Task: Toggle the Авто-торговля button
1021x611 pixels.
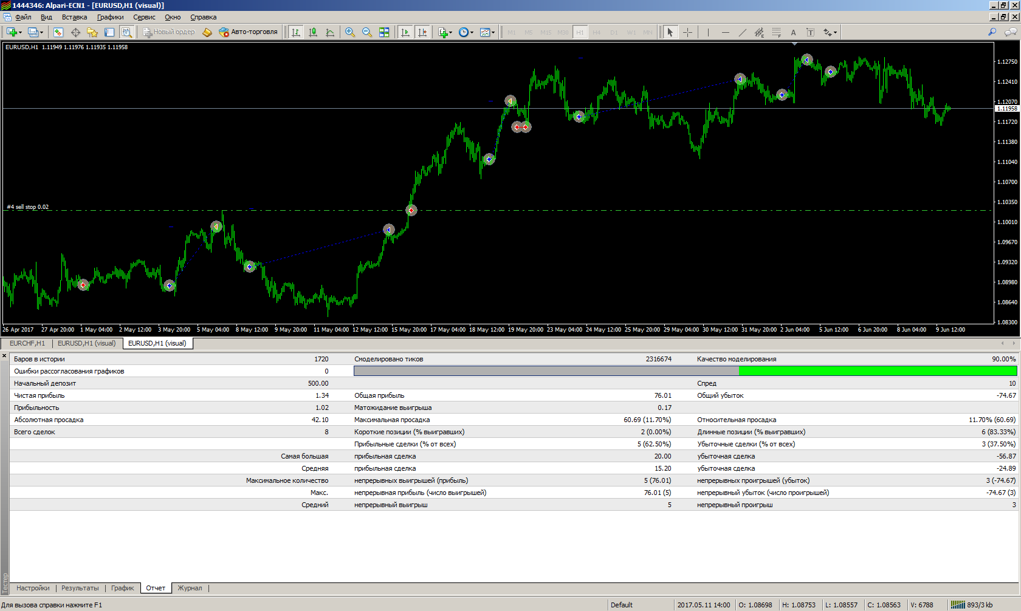Action: click(248, 32)
